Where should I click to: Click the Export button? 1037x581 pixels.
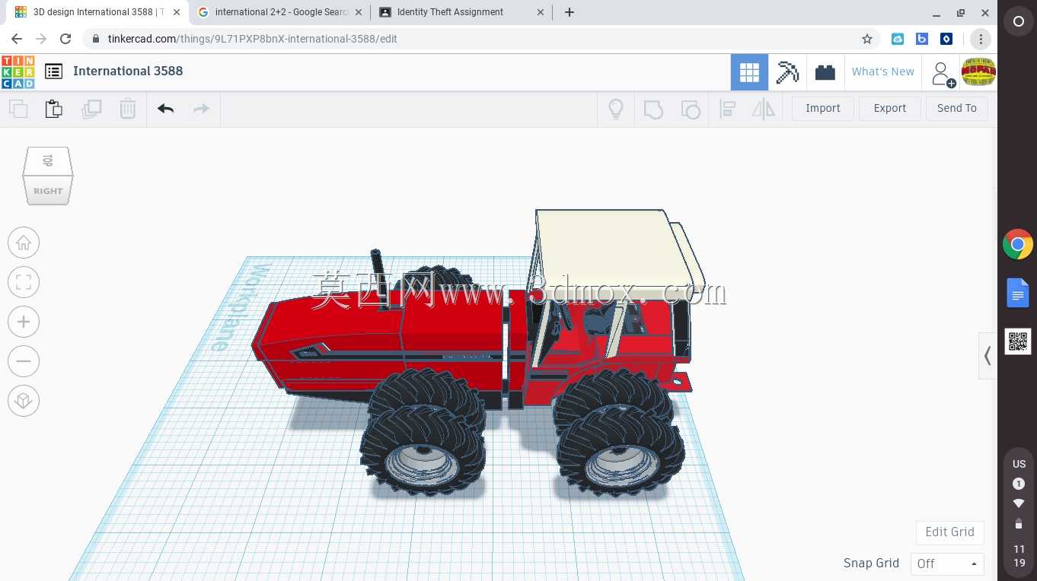point(890,109)
